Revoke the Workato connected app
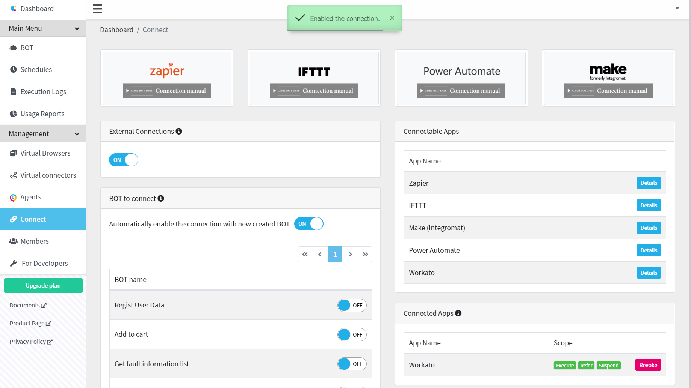 [x=648, y=365]
